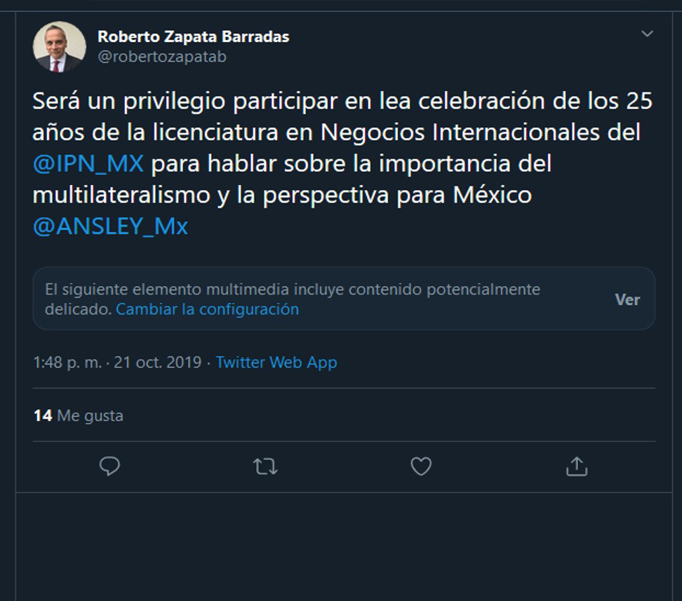Visit the @robertozapatab handle
Image resolution: width=682 pixels, height=601 pixels.
coord(161,57)
